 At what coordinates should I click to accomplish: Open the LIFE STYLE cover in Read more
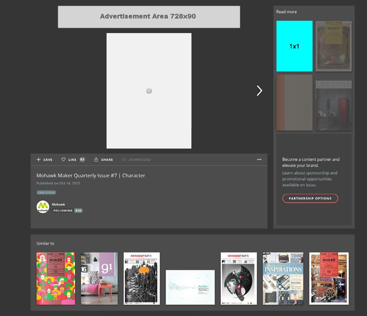coord(334,105)
